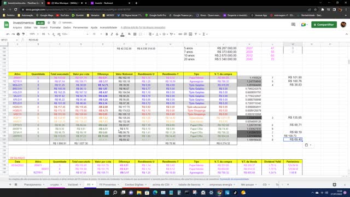
Task: Switch to the Contas Digitais sheet tab
Action: pos(136,184)
